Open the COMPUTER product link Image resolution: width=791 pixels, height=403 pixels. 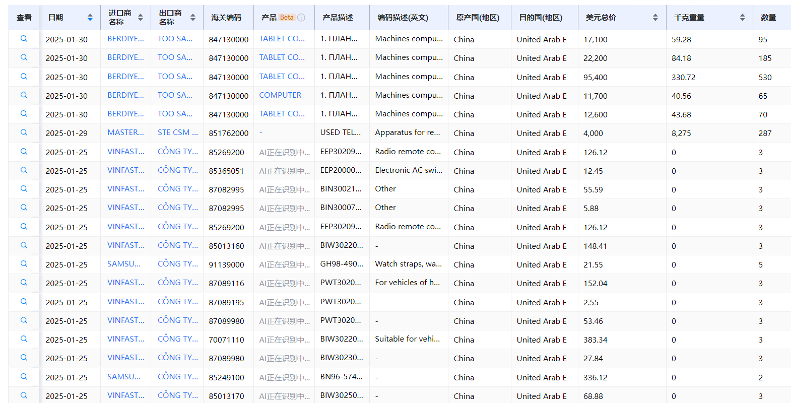tap(280, 95)
